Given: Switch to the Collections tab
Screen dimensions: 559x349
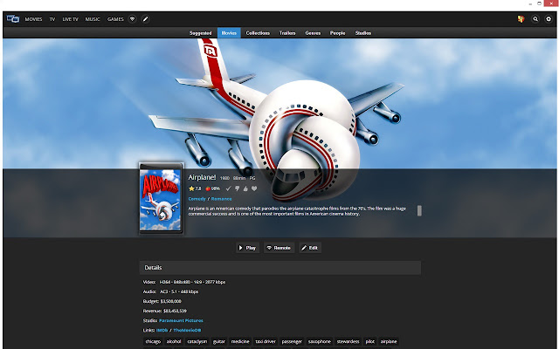Looking at the screenshot, I should pyautogui.click(x=258, y=33).
